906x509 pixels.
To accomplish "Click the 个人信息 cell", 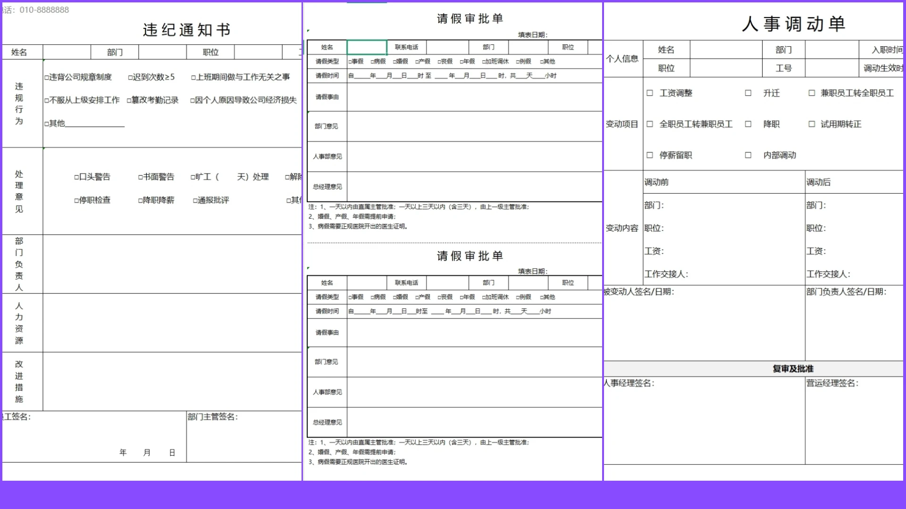I will point(622,59).
